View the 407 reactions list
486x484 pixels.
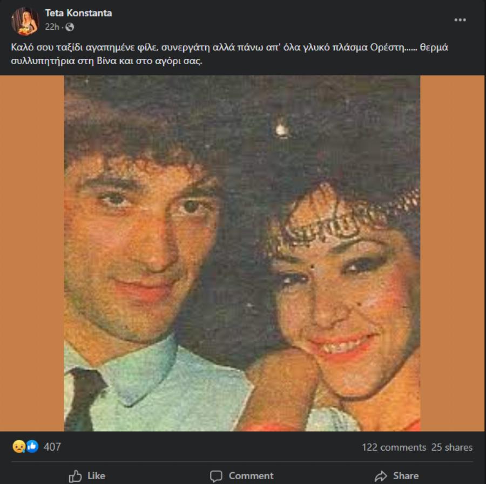(x=52, y=447)
